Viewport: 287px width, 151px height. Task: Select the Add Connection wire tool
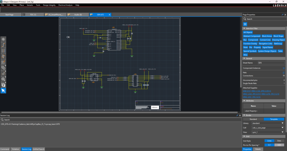click(3, 45)
